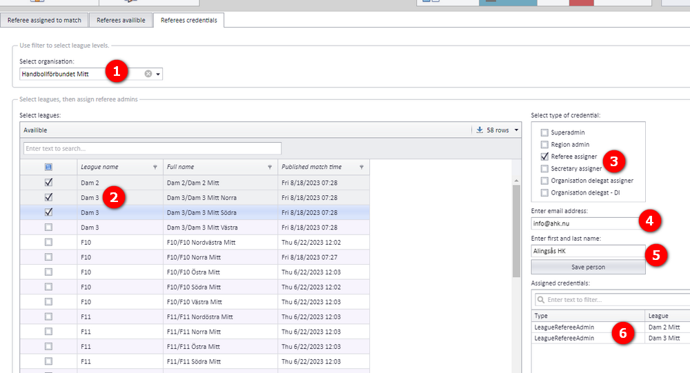Select the LeagueRefereeAdmin Dam 3 Mitt row
The height and width of the screenshot is (373, 690).
click(611, 339)
